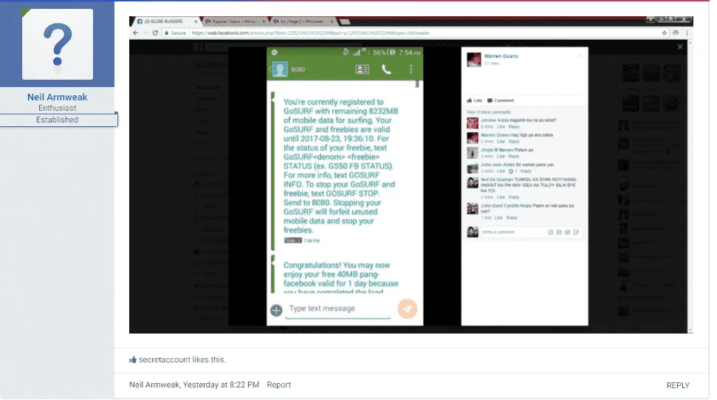Image resolution: width=717 pixels, height=400 pixels.
Task: Close the GLOBE BUGGERS tab
Action: [196, 21]
